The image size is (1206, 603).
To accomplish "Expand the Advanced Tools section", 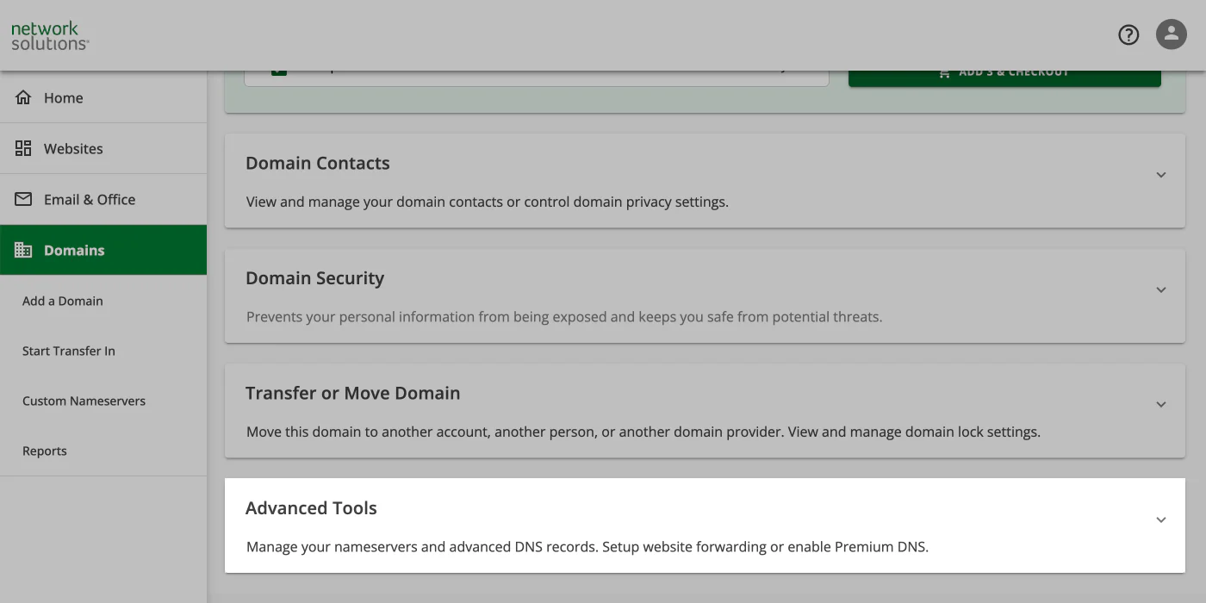I will click(1160, 519).
